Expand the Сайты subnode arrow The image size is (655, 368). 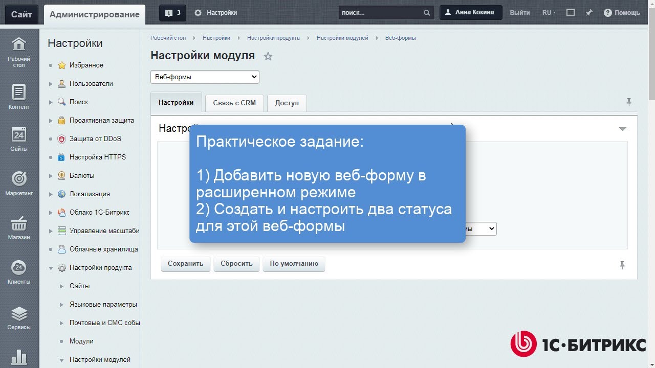tap(62, 286)
